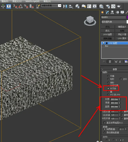128x142 pixels.
Task: Open the Curve Editor icon
Action: 89,6
